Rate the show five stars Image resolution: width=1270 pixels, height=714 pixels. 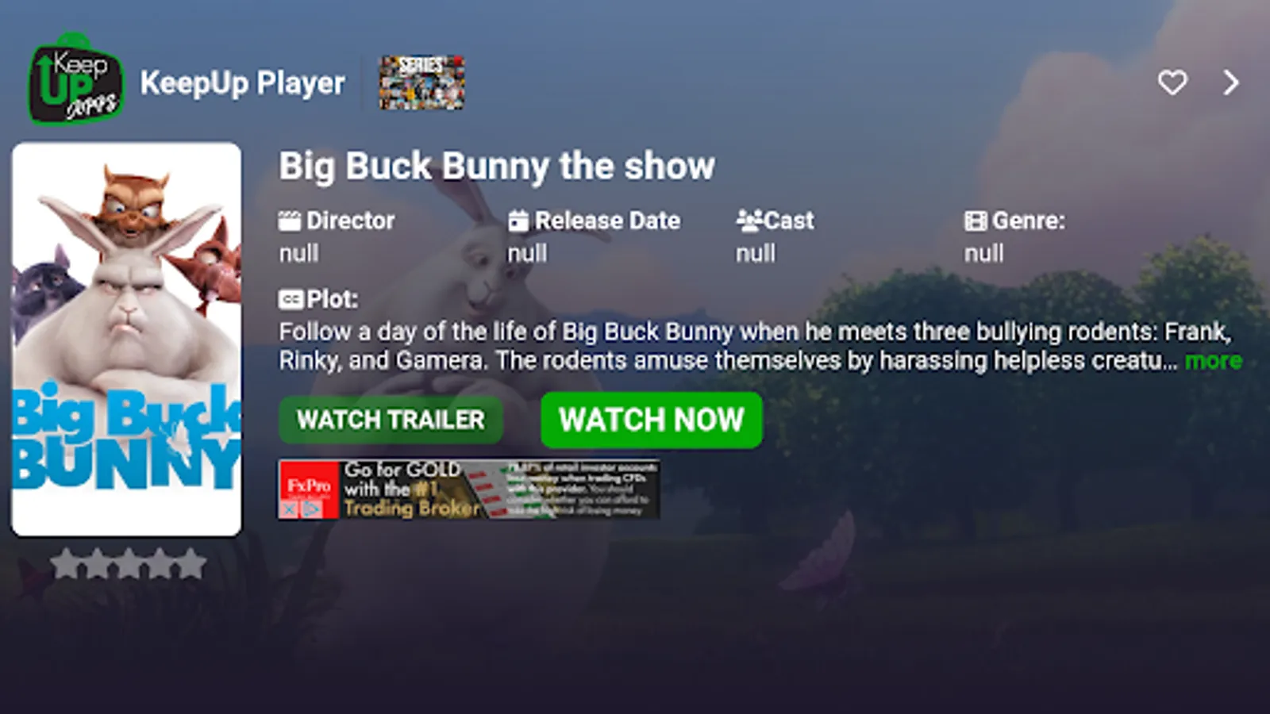pyautogui.click(x=191, y=564)
